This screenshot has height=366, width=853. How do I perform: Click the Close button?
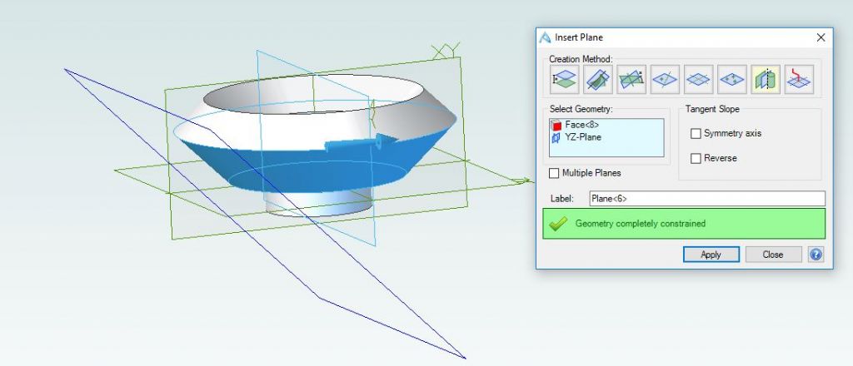coord(773,255)
